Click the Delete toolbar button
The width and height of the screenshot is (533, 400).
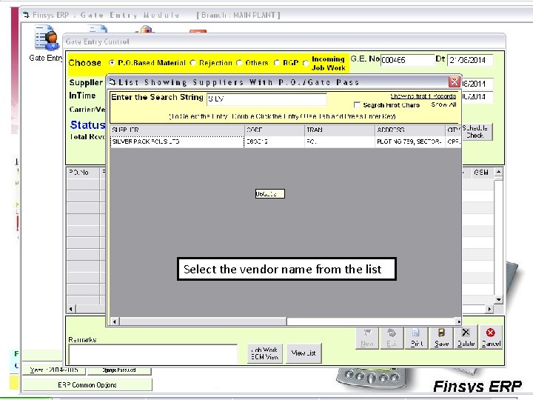pyautogui.click(x=466, y=338)
